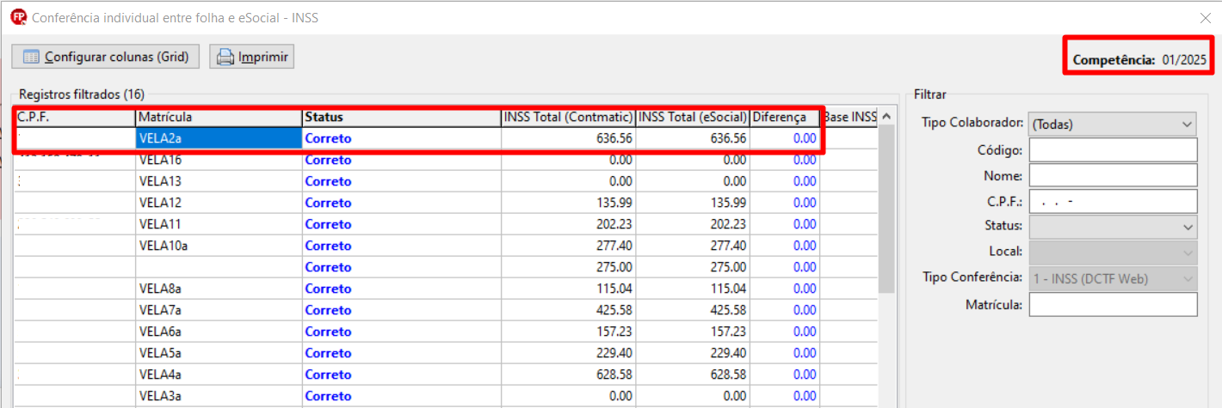Viewport: 1222px width, 408px height.
Task: Click the grid scrollbar up arrow
Action: point(886,117)
